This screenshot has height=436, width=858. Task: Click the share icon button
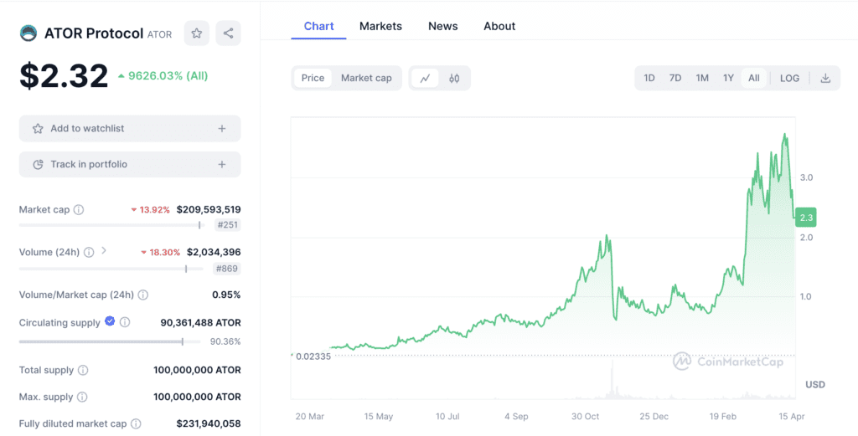pyautogui.click(x=228, y=33)
